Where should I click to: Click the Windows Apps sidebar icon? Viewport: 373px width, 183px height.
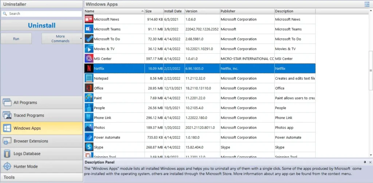[7, 128]
